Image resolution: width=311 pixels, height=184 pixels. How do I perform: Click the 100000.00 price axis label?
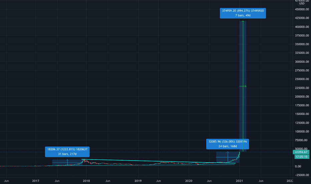click(302, 131)
